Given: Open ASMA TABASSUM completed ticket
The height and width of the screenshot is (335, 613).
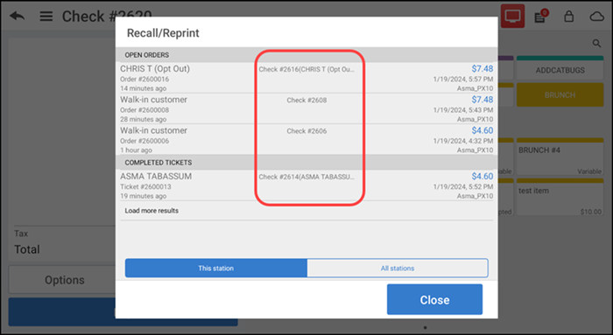Looking at the screenshot, I should tap(306, 185).
